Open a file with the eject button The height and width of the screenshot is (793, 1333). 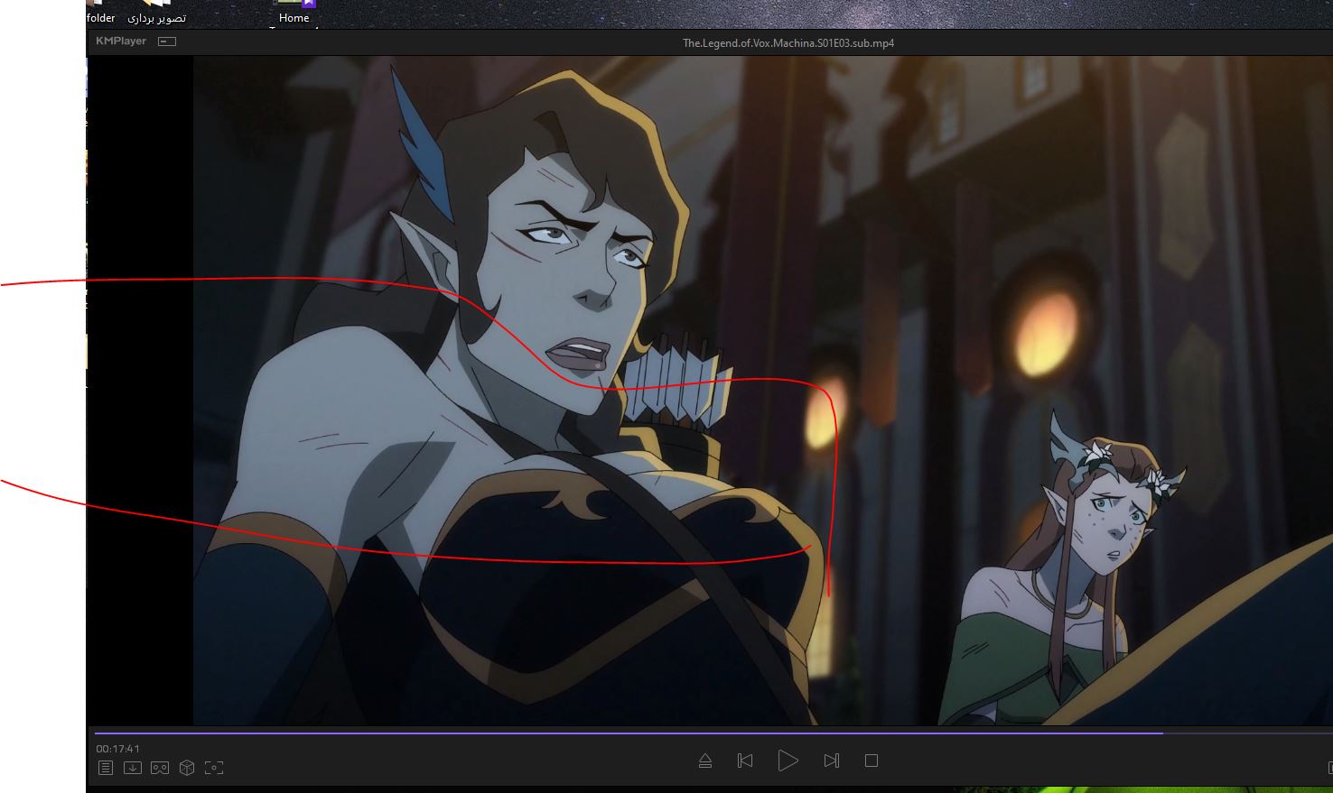(x=705, y=761)
